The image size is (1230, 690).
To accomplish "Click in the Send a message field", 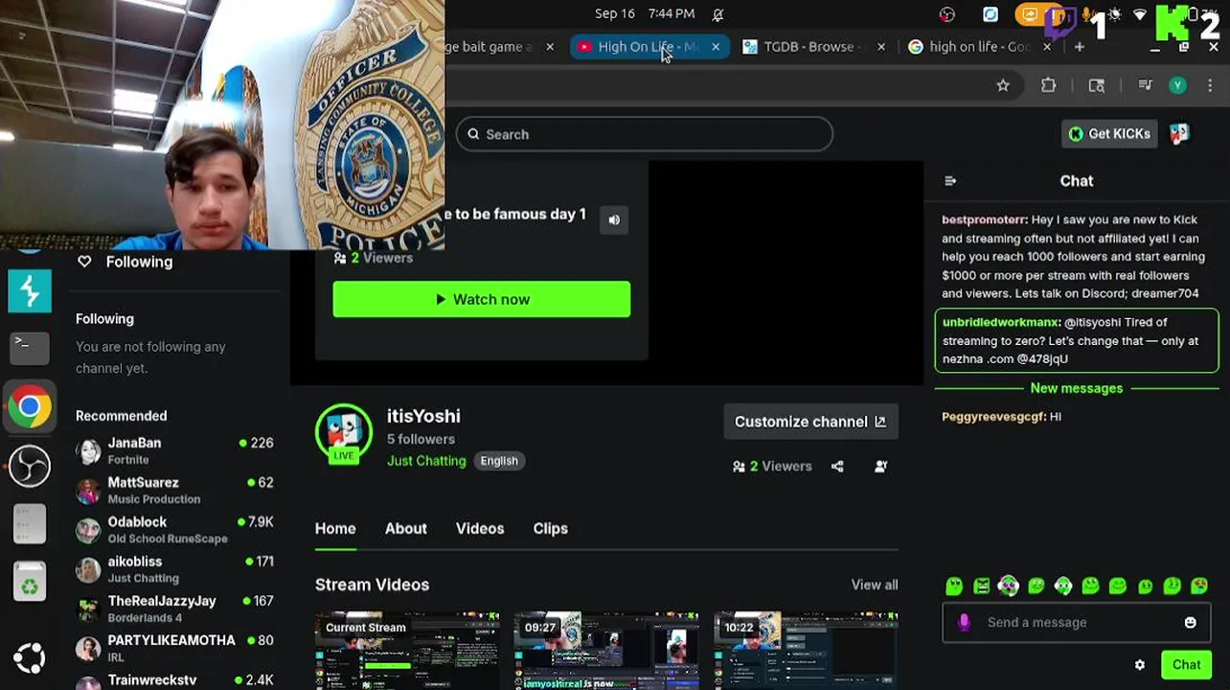I will (x=1077, y=623).
